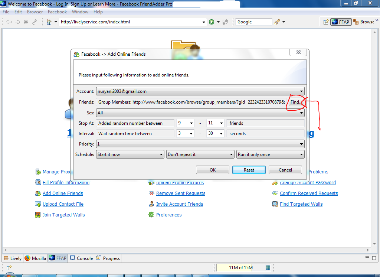Click the Remove Sent Requests icon
Viewport: 380px width, 277px height.
151,193
